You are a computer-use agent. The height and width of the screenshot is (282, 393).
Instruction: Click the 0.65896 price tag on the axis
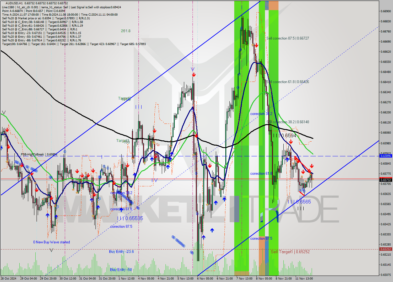point(386,156)
